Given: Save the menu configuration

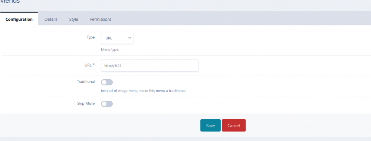Looking at the screenshot, I should point(210,125).
